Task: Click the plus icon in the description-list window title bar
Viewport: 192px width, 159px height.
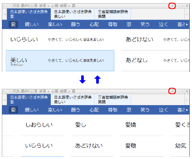Action: pos(182,6)
